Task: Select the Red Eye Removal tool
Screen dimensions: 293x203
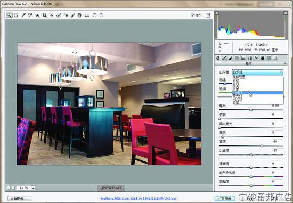Action: [x=66, y=15]
